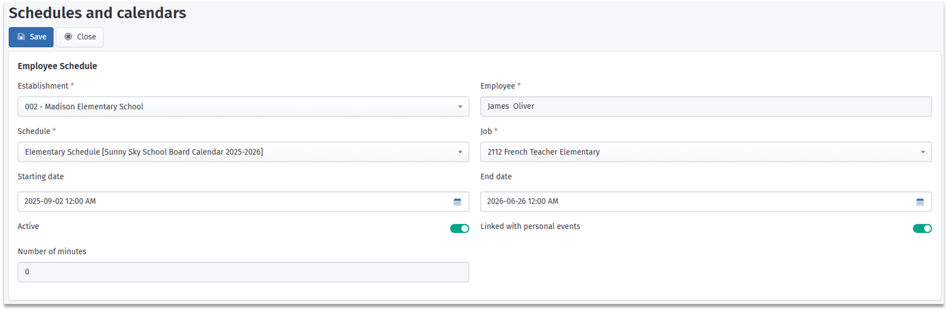The height and width of the screenshot is (311, 948).
Task: Click the Save button
Action: point(31,37)
